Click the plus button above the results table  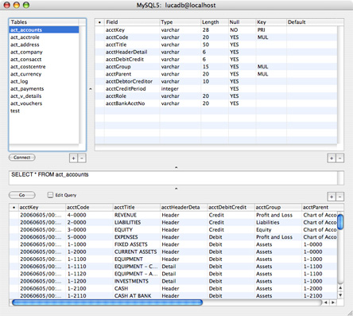click(332, 197)
